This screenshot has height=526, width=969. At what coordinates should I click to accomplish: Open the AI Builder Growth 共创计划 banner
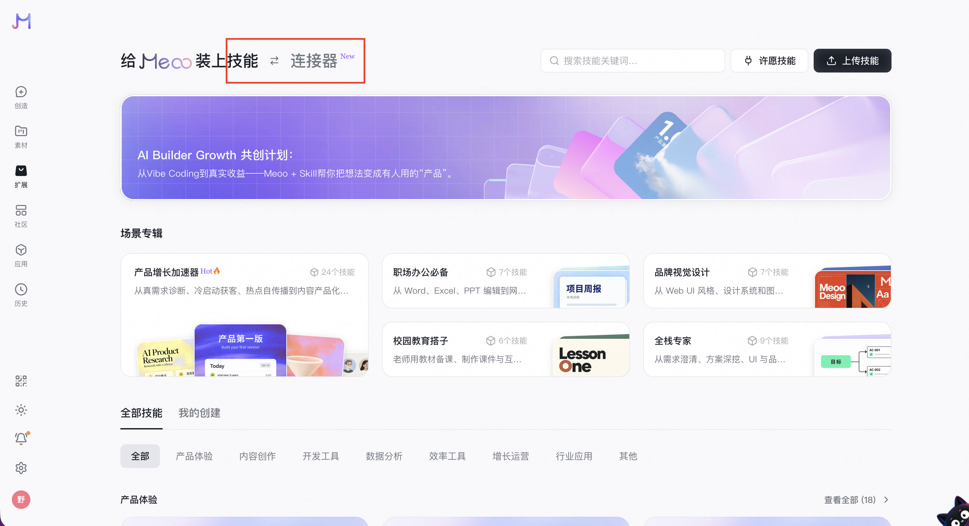[506, 147]
